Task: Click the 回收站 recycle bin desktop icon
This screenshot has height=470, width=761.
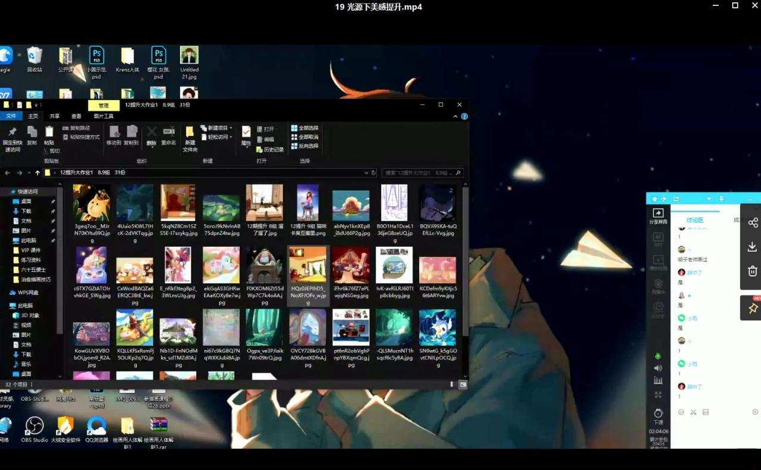Action: (x=34, y=60)
